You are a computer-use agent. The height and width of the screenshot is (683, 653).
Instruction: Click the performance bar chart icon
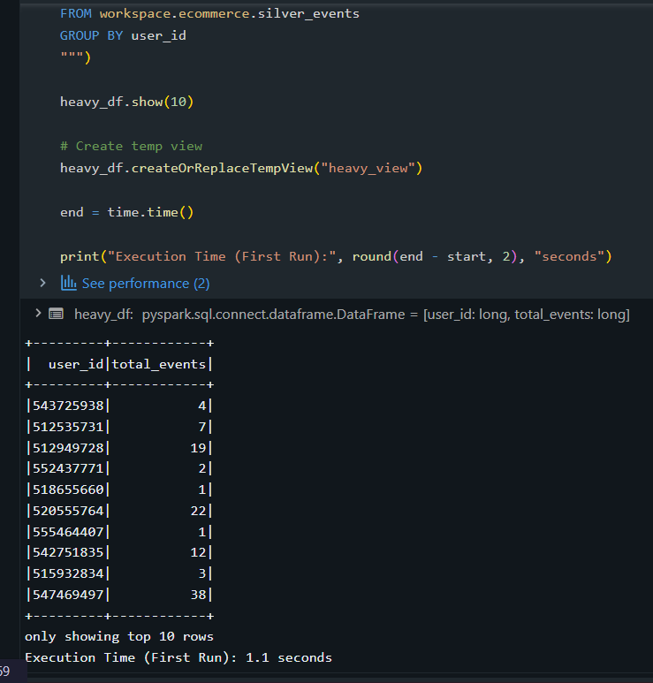point(68,283)
